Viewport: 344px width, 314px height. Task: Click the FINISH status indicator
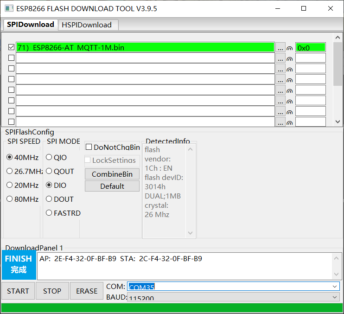tap(19, 265)
